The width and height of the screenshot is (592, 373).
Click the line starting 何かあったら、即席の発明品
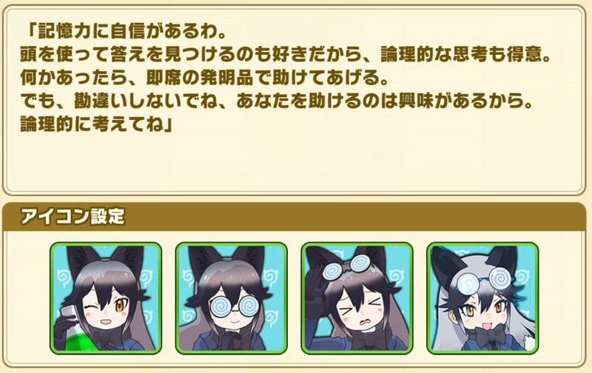point(205,78)
